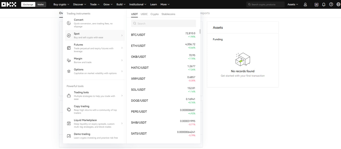The height and width of the screenshot is (149, 341).
Task: Switch to Exchange mode
Action: click(x=28, y=5)
